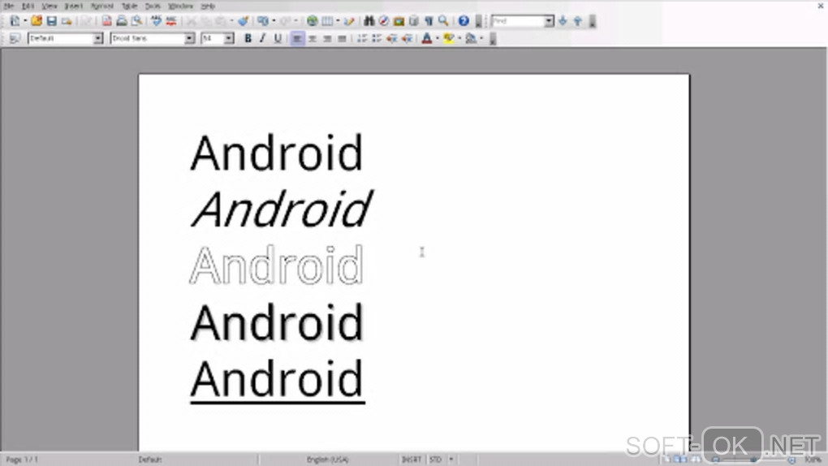The width and height of the screenshot is (828, 466).
Task: Open the Table menu
Action: pos(129,6)
